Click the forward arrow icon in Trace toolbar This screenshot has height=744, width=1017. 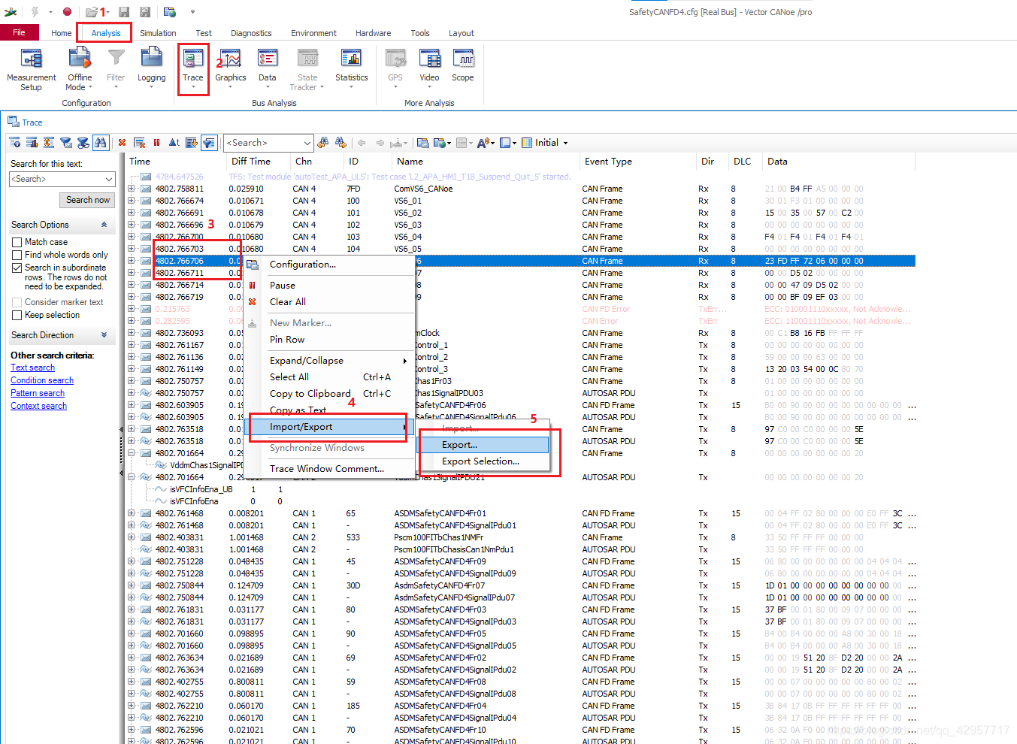(x=380, y=142)
